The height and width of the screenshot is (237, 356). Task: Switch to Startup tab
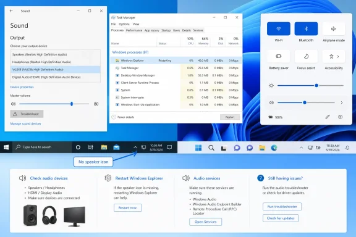click(x=166, y=30)
